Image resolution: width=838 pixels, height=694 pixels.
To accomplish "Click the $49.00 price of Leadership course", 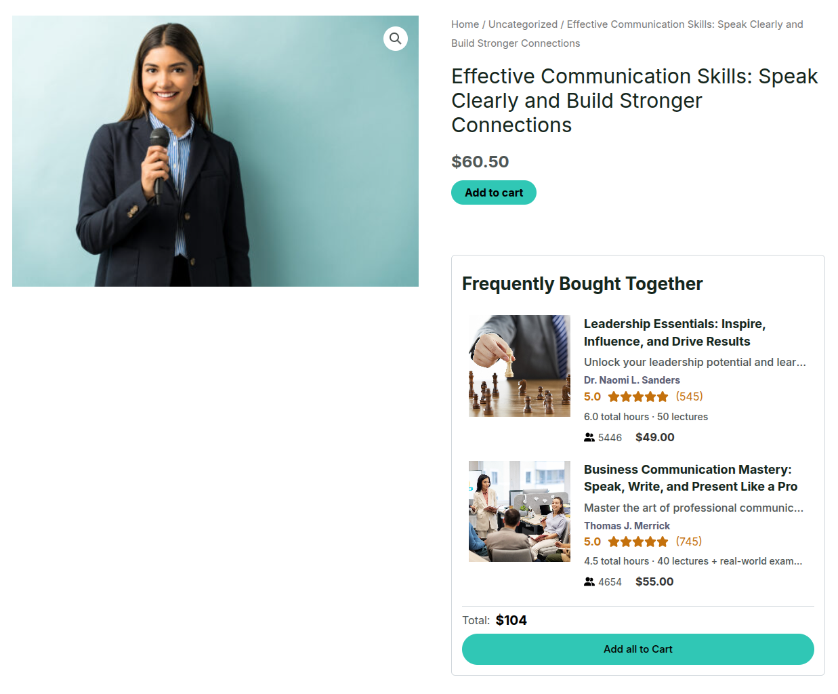I will [655, 437].
